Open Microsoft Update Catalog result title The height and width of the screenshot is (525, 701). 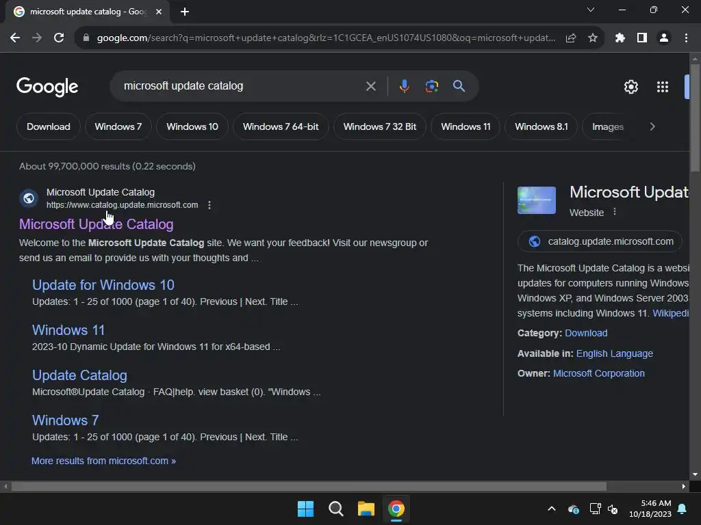96,224
